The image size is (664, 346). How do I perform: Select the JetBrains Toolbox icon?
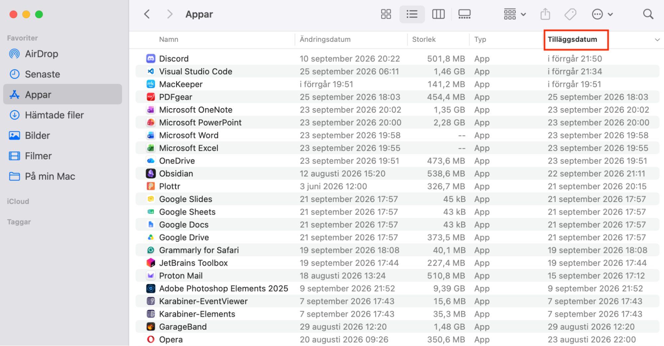coord(151,263)
